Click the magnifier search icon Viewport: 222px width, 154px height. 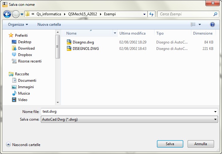click(215, 14)
